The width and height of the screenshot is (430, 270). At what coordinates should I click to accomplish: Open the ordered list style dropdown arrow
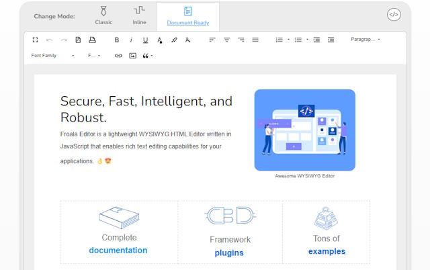[x=288, y=40]
